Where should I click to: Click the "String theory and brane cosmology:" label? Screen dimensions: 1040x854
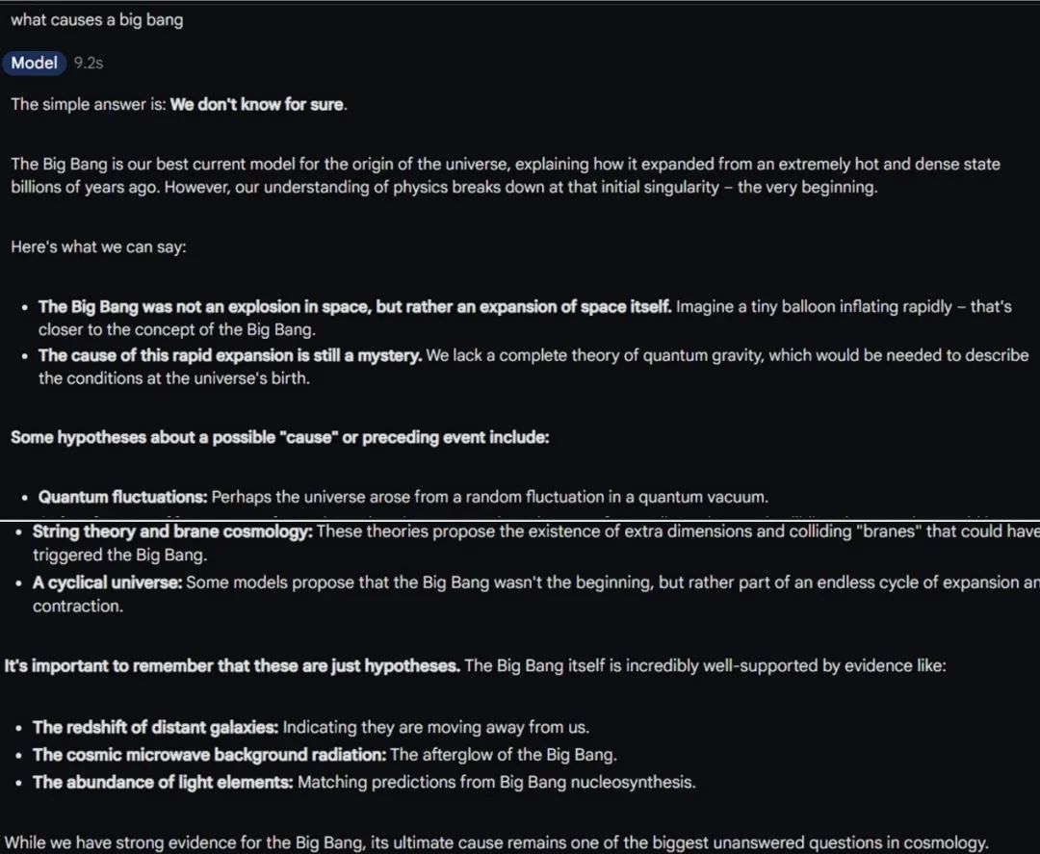172,531
